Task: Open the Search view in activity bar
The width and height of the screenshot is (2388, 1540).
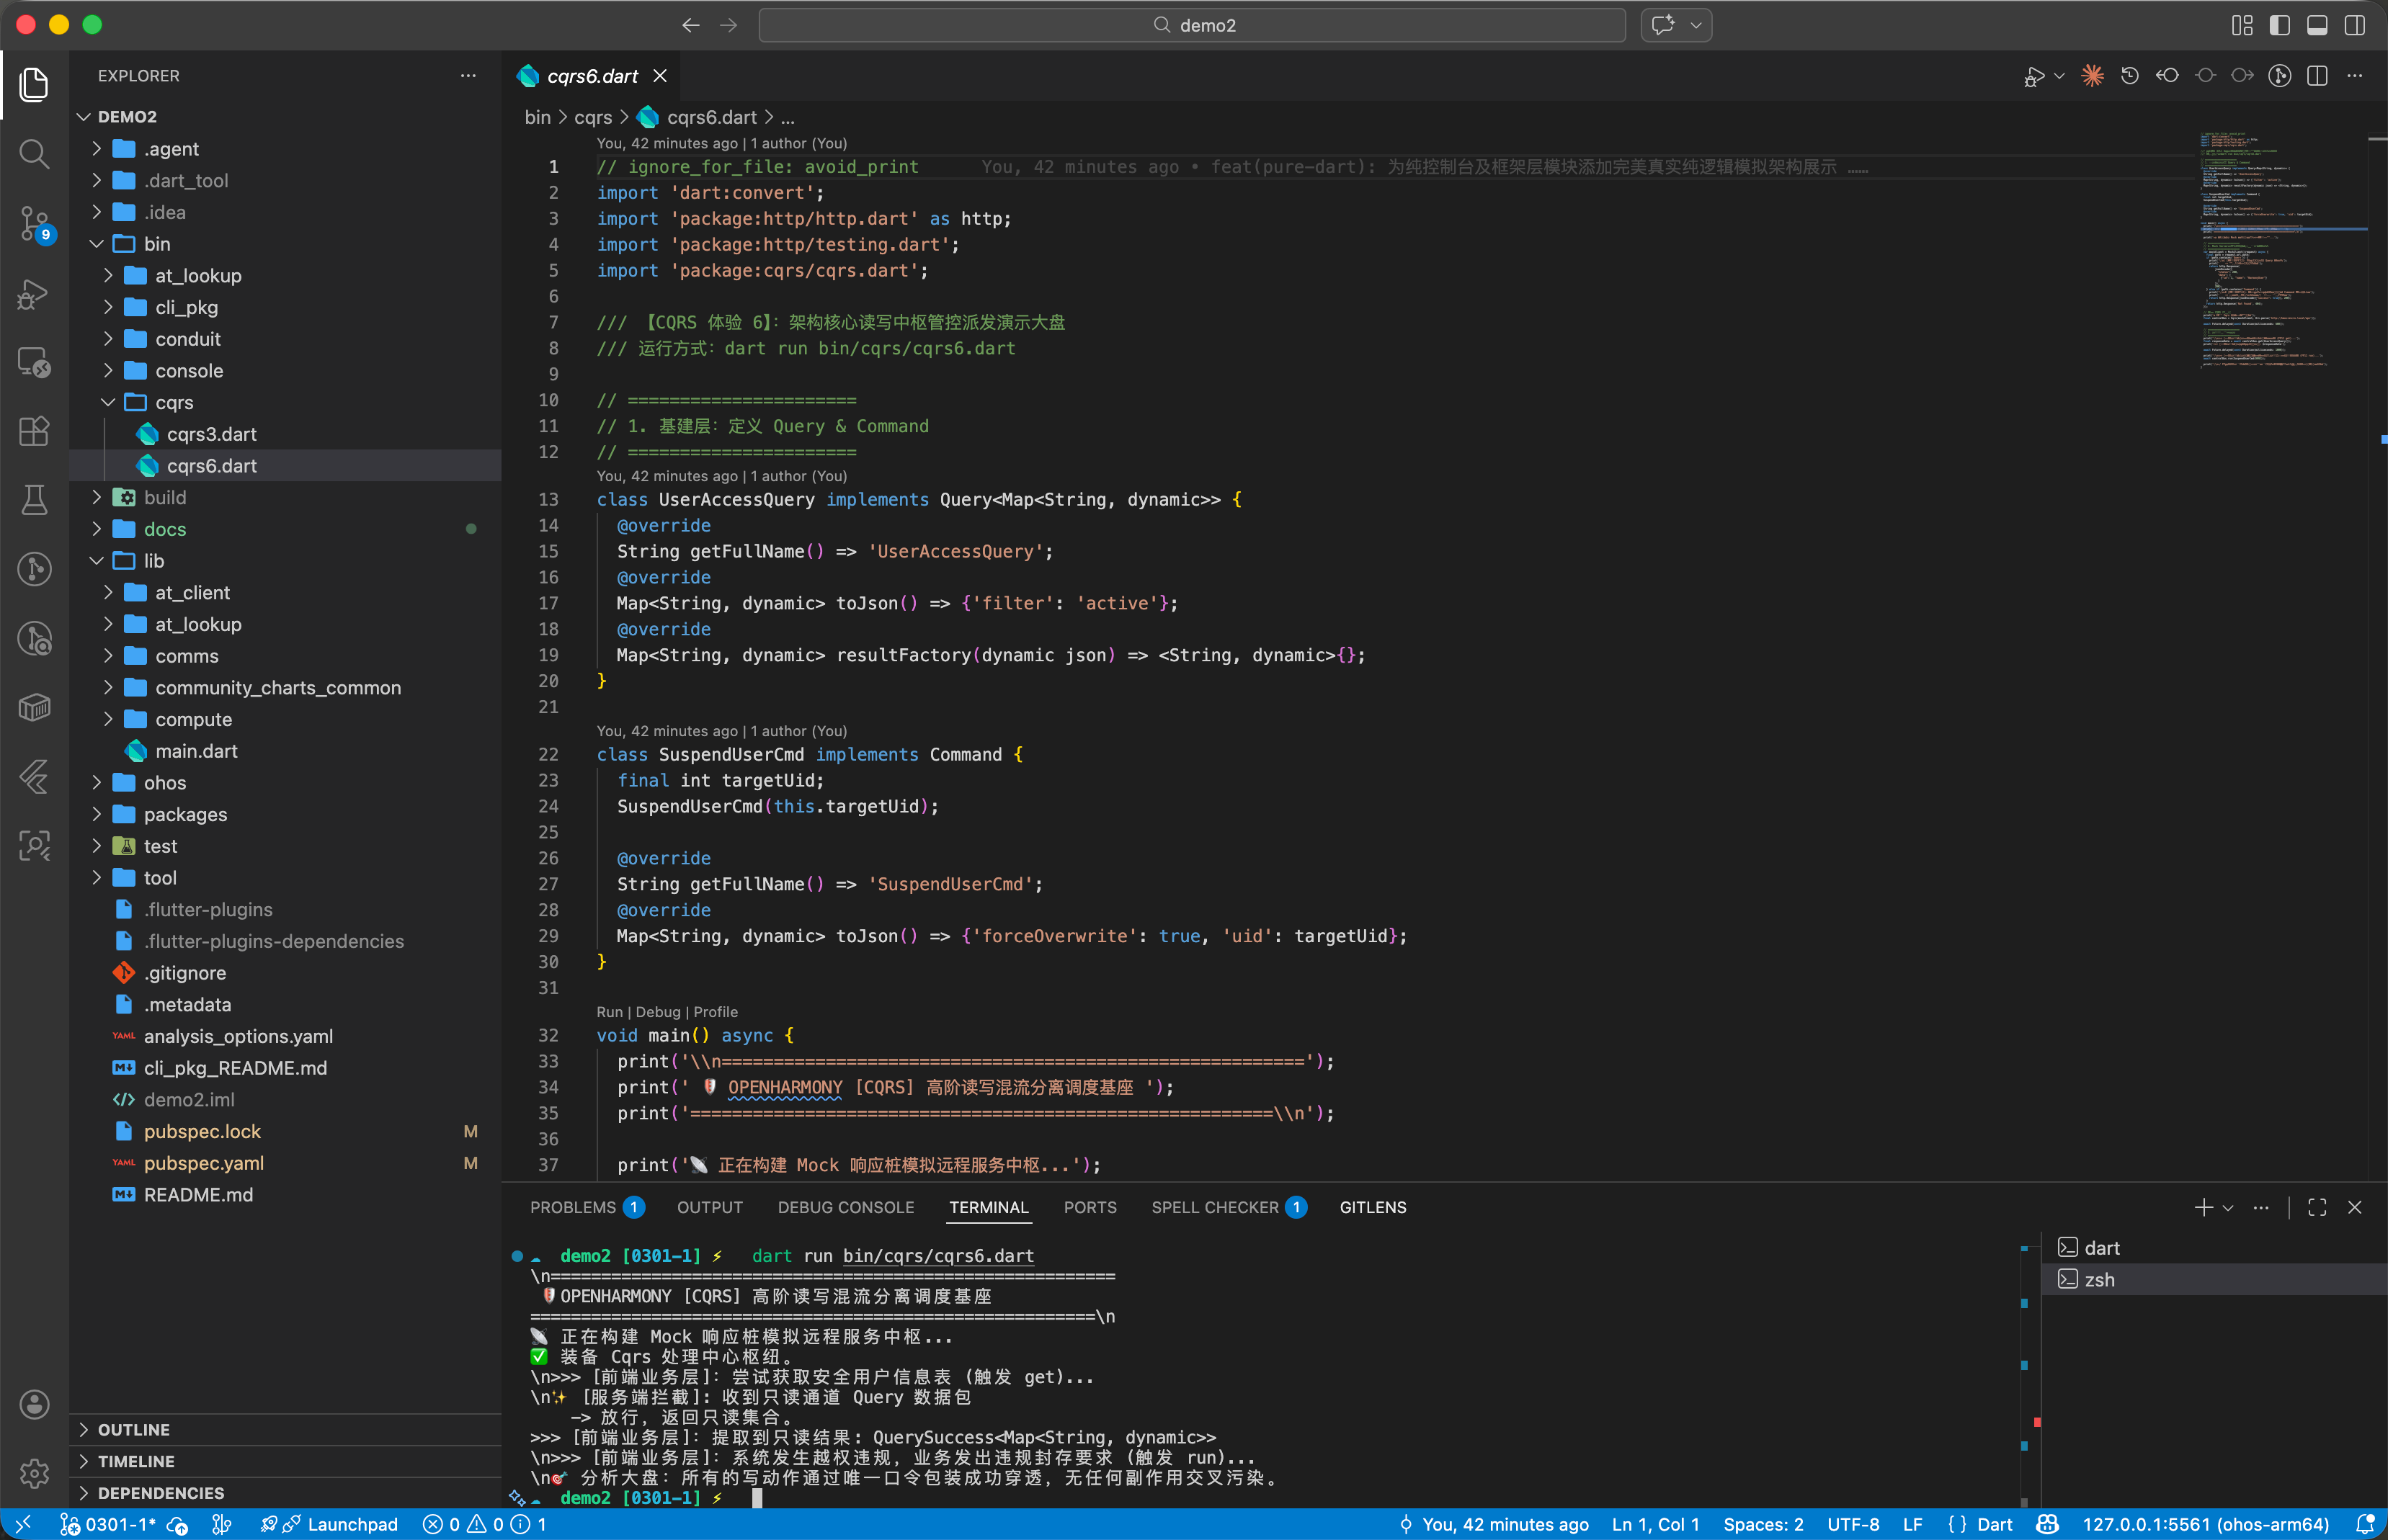Action: [x=34, y=154]
